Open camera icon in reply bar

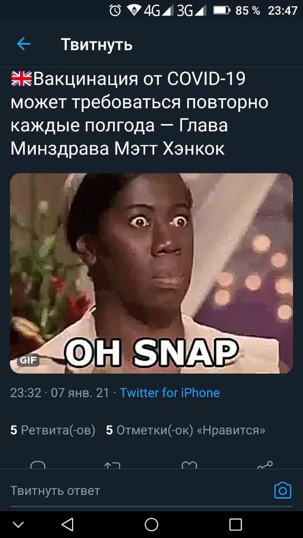tap(282, 491)
